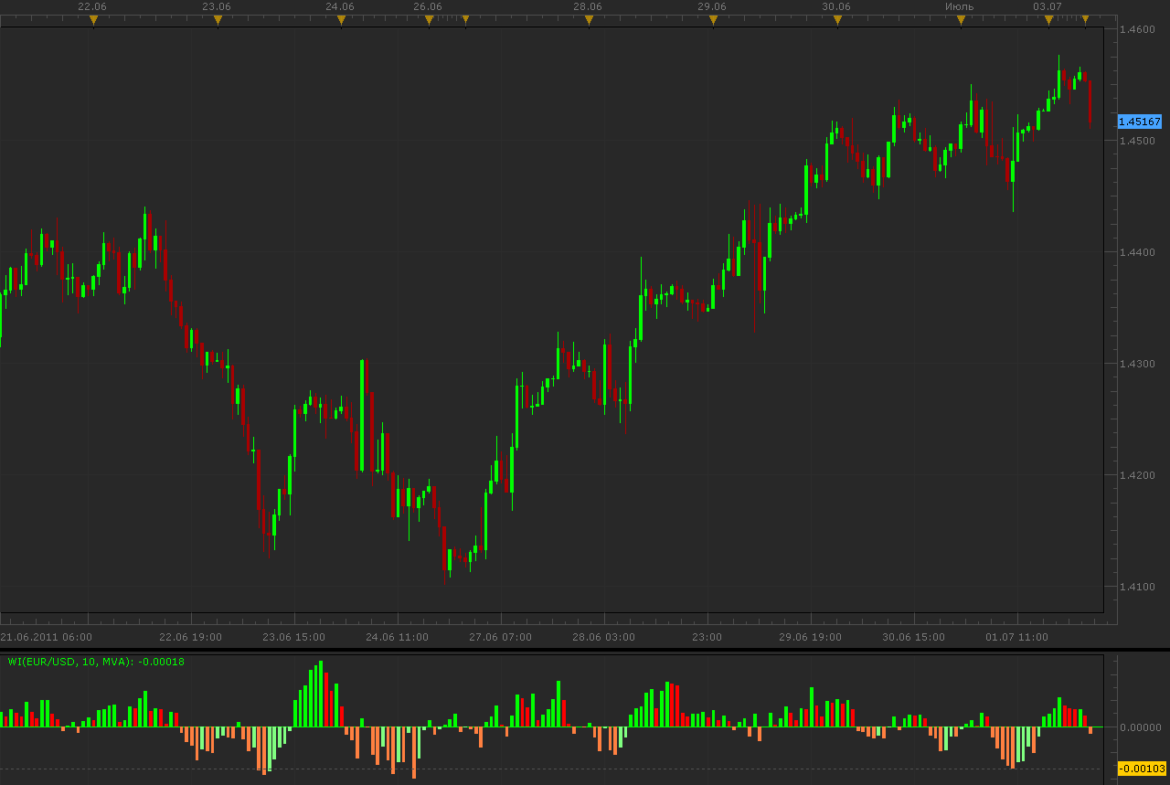The height and width of the screenshot is (785, 1170).
Task: Click the 28.06 03:00 time label
Action: 603,637
